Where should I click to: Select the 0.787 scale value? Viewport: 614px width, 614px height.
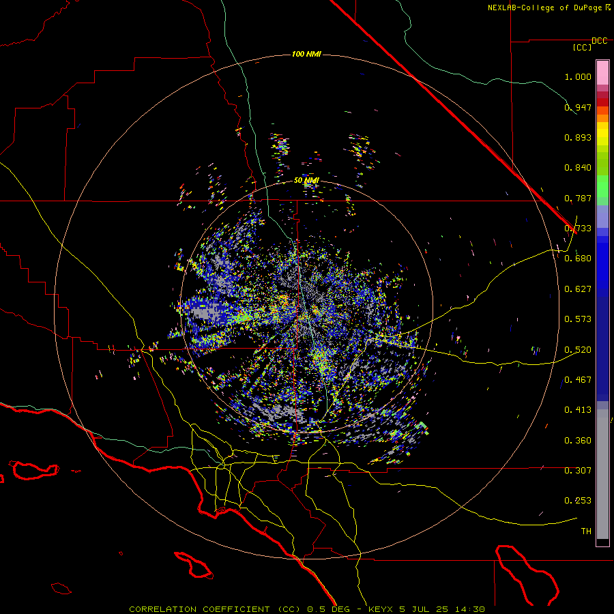(578, 198)
